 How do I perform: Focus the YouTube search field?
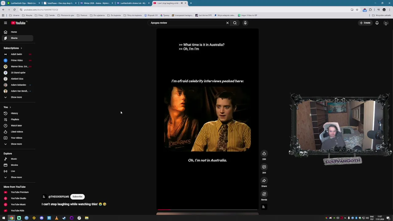(x=187, y=23)
